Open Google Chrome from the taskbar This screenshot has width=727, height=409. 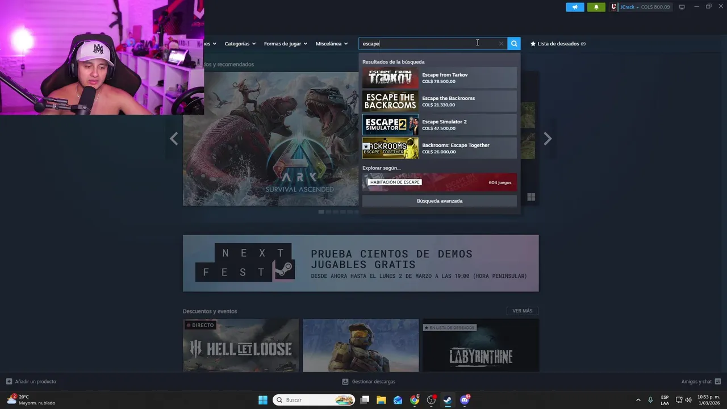point(415,400)
